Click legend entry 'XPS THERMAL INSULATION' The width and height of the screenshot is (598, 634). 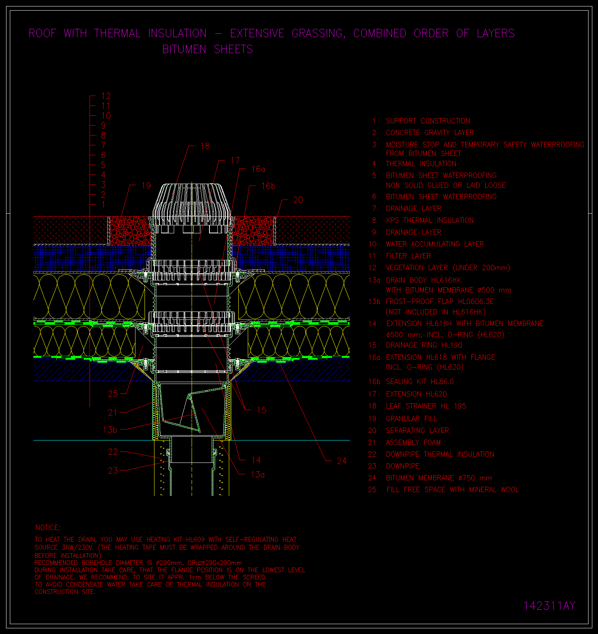430,220
